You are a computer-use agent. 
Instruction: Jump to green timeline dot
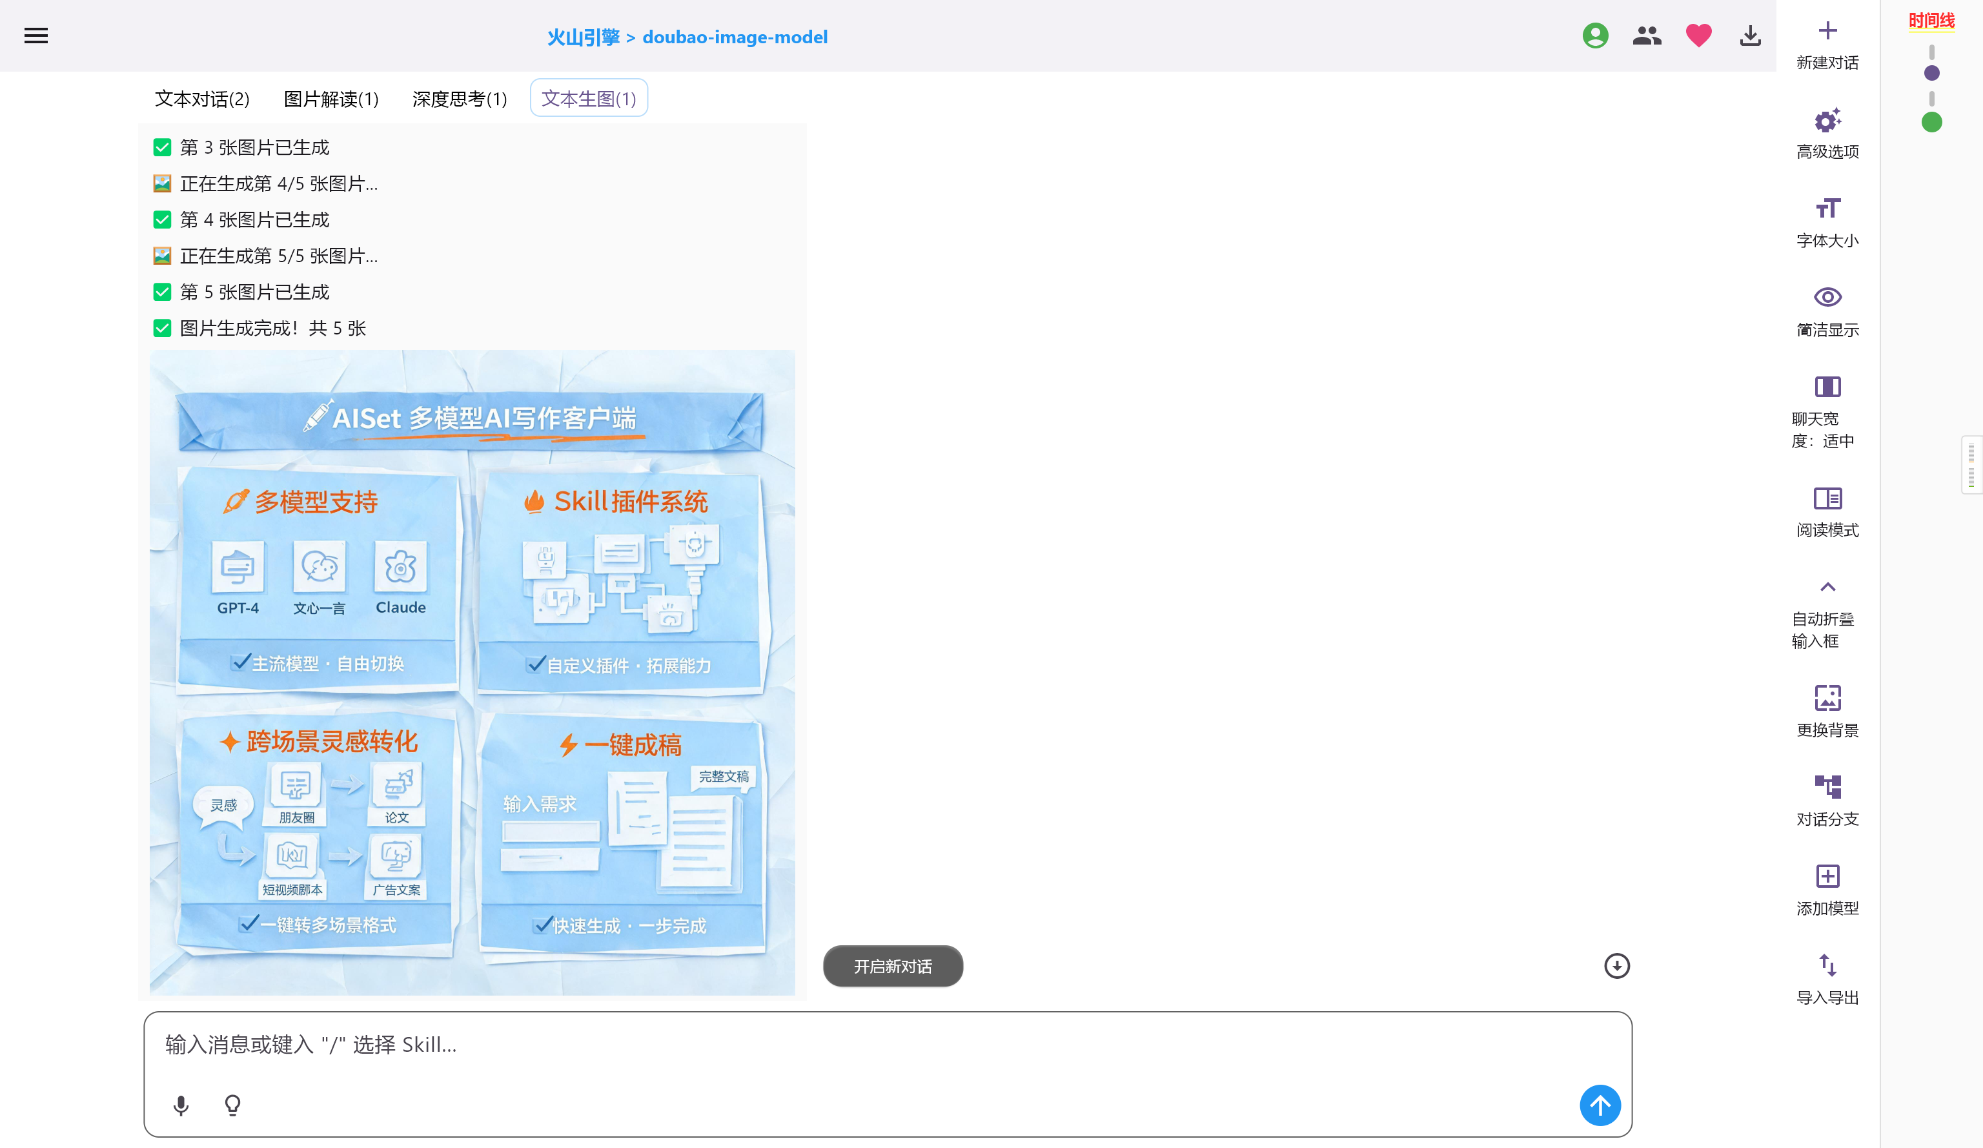[1931, 122]
